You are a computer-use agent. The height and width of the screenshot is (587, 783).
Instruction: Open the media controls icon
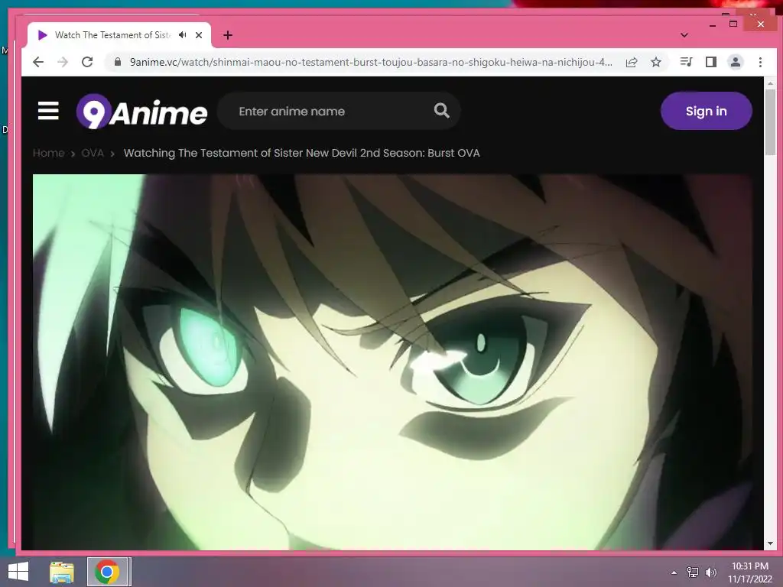click(x=686, y=62)
